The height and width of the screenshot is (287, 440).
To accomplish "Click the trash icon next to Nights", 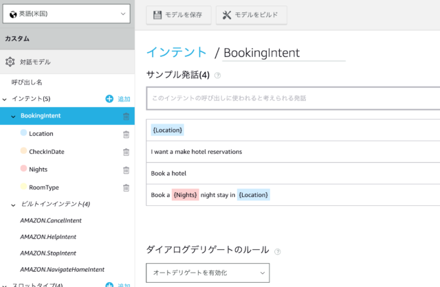I will (x=126, y=170).
